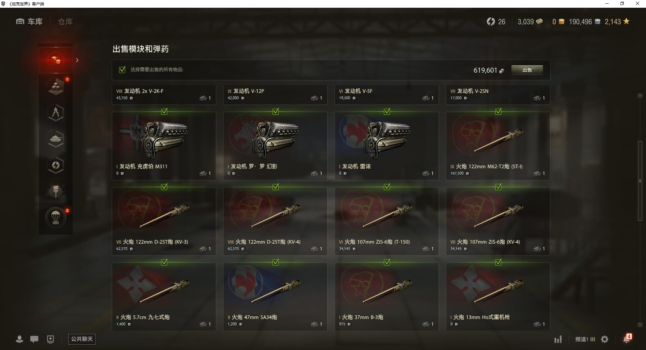Open the sell modules sidebar icon

pos(56,60)
